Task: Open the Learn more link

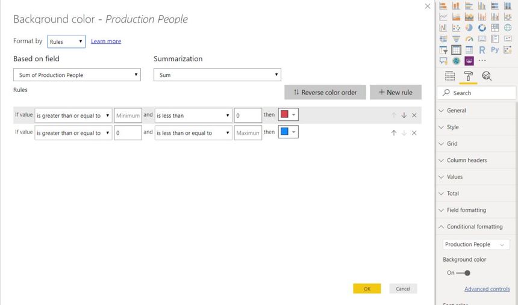Action: pyautogui.click(x=106, y=42)
